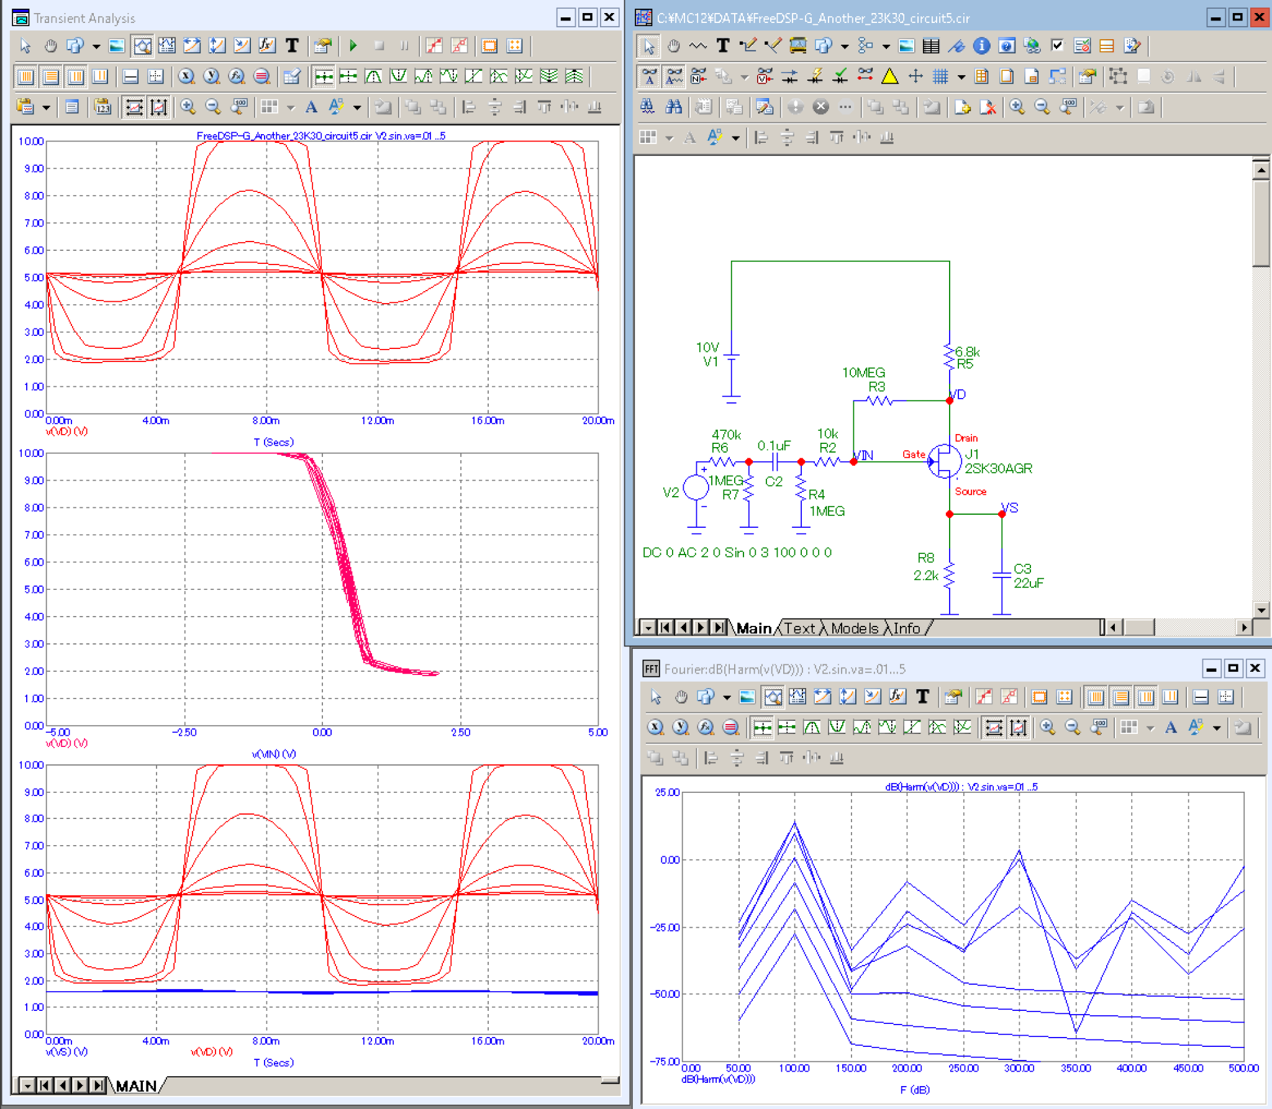Image resolution: width=1272 pixels, height=1109 pixels.
Task: Open hierarchy tree dropdown arrow in schematic toolbar
Action: click(886, 46)
